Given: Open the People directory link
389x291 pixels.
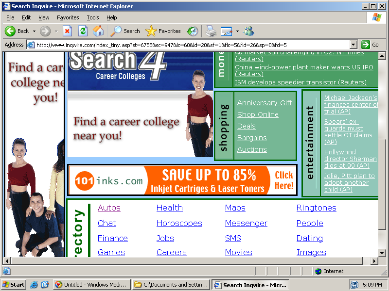Looking at the screenshot, I should coord(310,223).
